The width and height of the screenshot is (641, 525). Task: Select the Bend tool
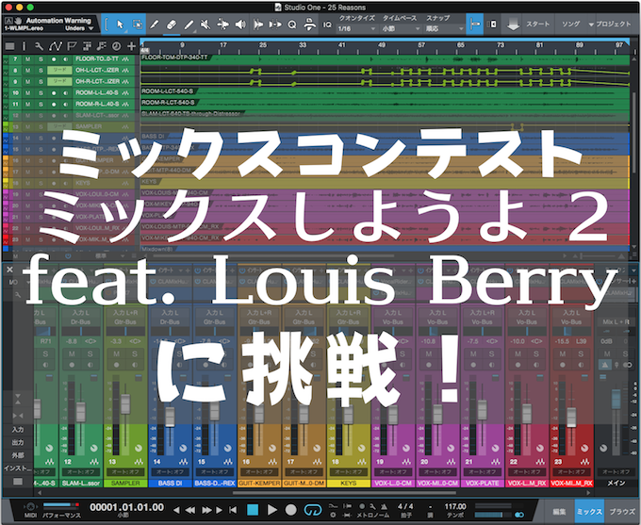pos(223,25)
